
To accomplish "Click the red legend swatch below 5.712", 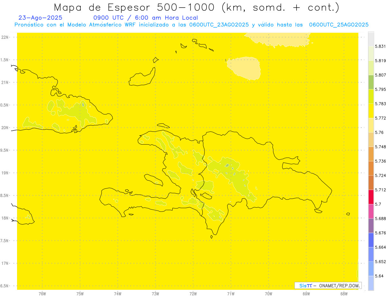I will click(371, 197).
